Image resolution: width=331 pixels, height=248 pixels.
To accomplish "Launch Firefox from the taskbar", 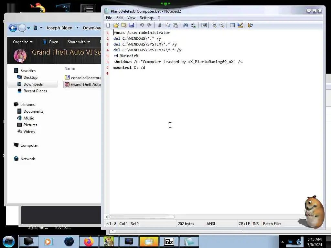I will tap(89, 242).
